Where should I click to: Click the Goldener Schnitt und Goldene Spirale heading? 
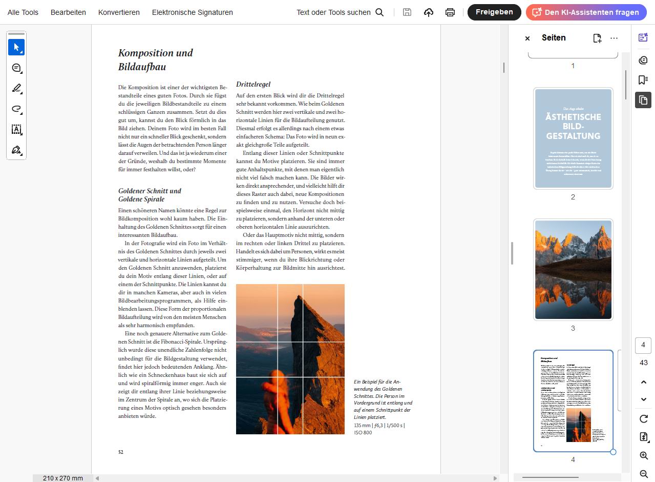150,195
